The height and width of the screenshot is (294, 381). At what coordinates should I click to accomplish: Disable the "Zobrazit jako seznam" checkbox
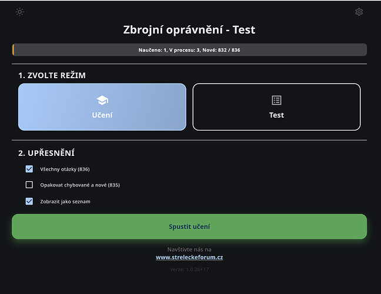(29, 201)
